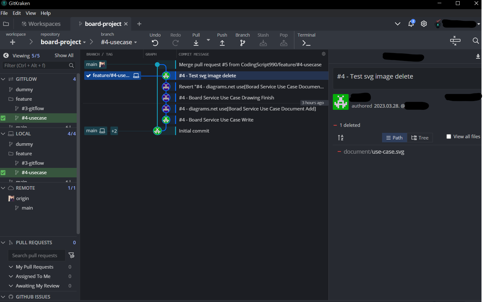Viewport: 483px width, 302px height.
Task: Switch to the Workspaces tab
Action: [41, 24]
